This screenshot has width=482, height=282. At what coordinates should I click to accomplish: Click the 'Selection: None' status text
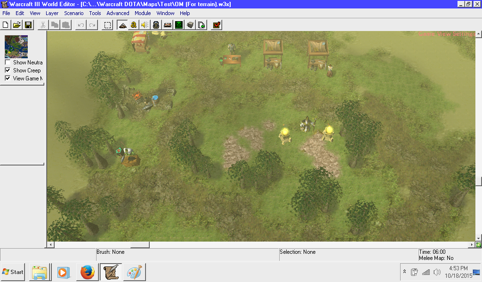(297, 252)
